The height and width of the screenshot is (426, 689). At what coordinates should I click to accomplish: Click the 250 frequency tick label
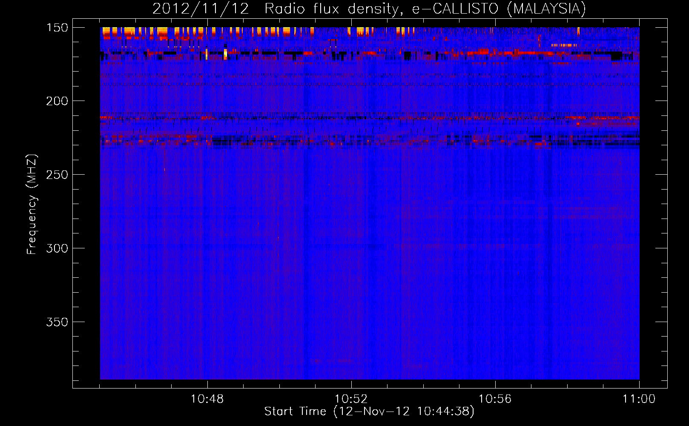click(x=57, y=175)
